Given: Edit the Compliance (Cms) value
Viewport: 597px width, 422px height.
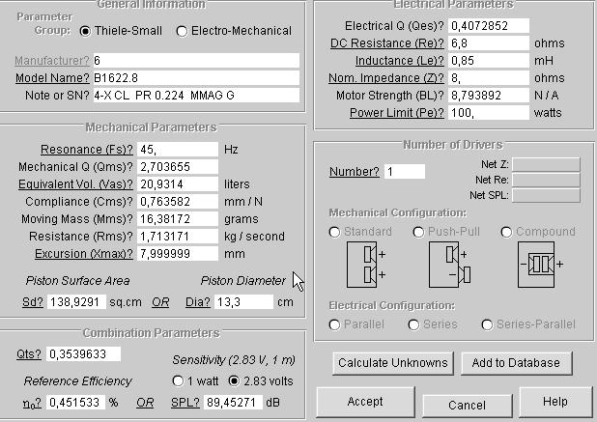Looking at the screenshot, I should pos(178,202).
